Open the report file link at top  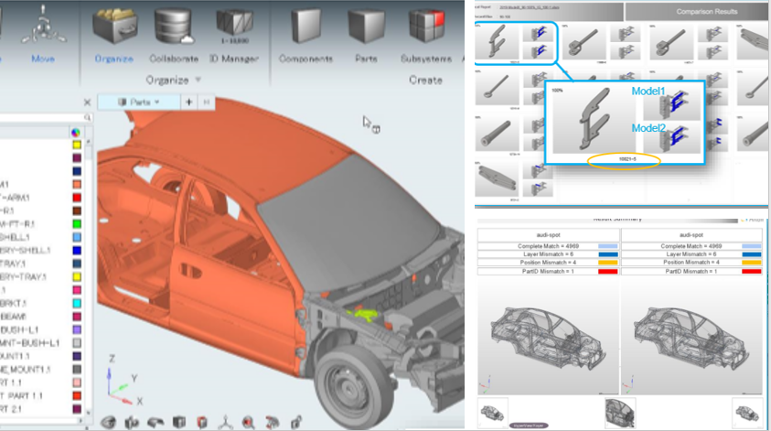click(x=531, y=7)
